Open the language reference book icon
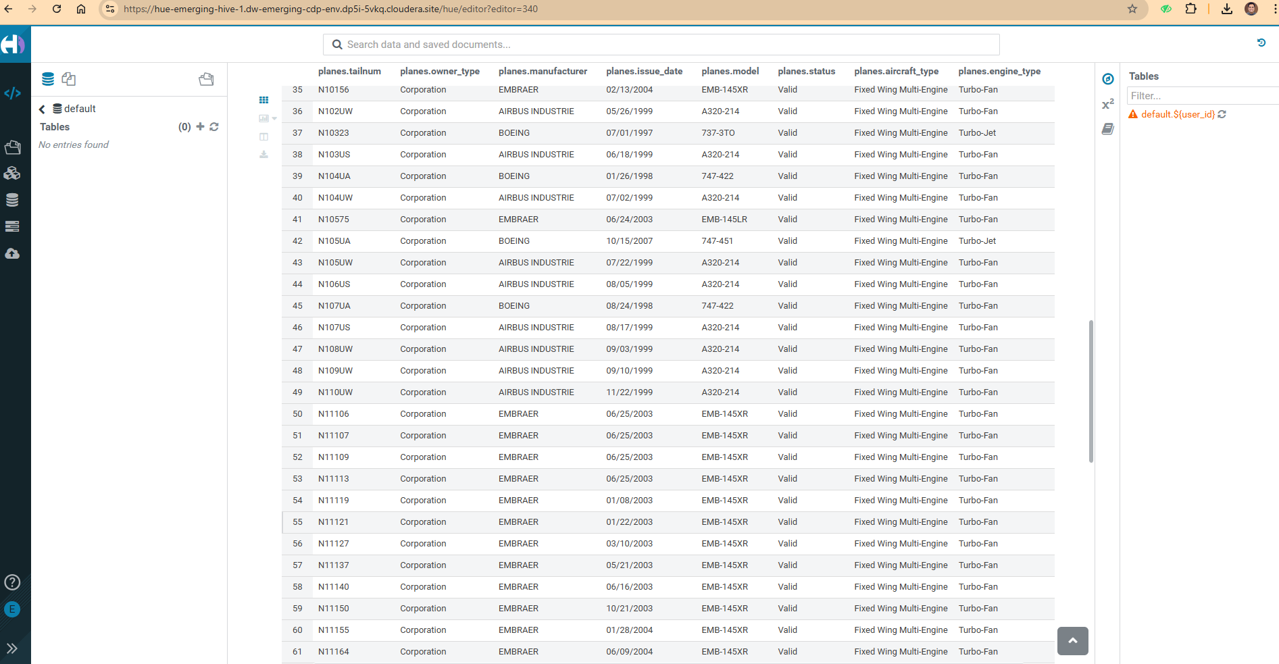This screenshot has height=664, width=1279. [x=1107, y=128]
